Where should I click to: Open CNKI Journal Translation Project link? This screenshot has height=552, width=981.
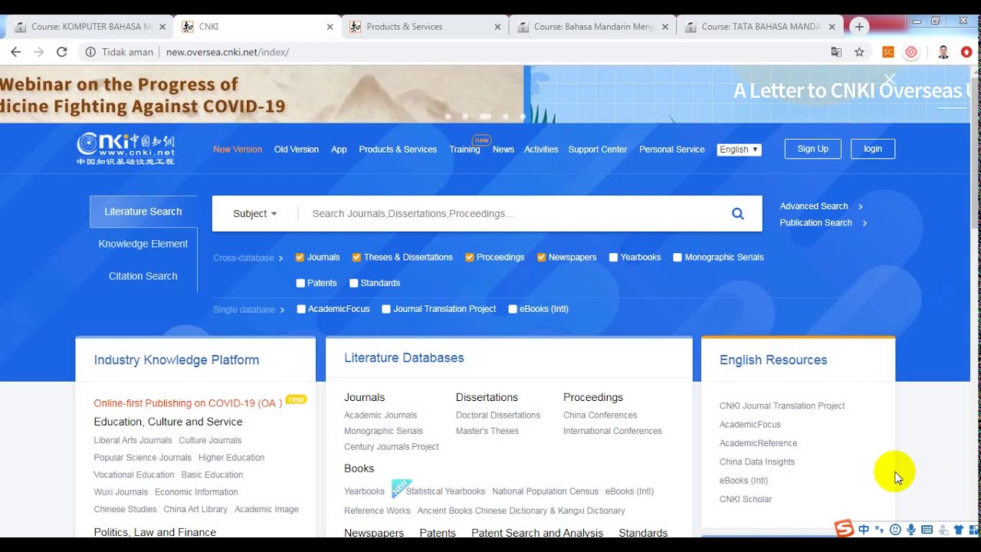click(783, 406)
